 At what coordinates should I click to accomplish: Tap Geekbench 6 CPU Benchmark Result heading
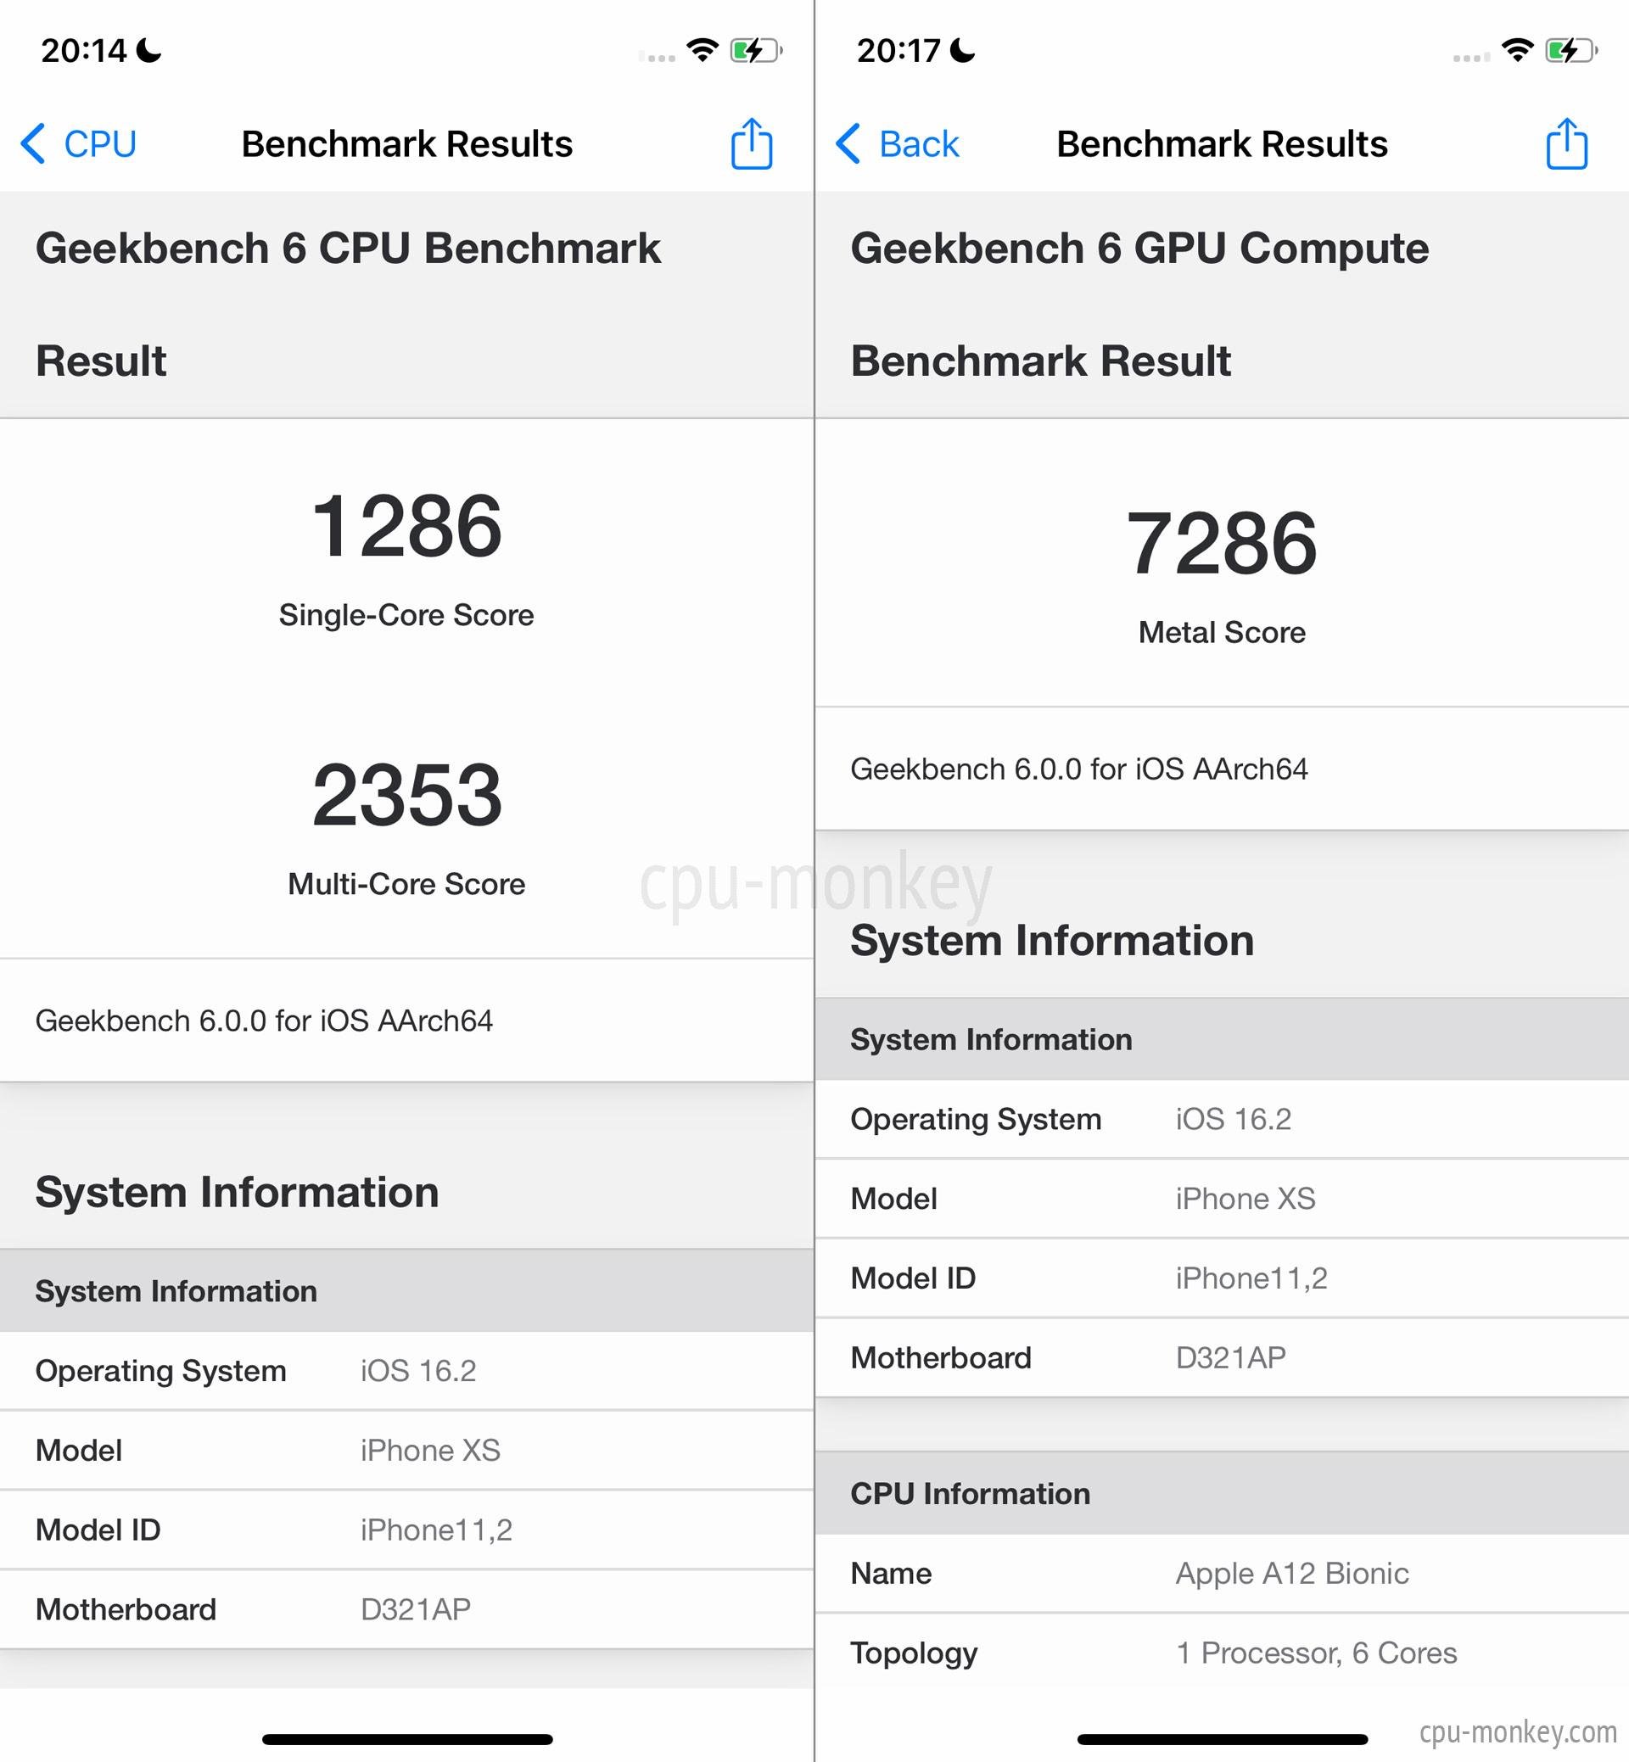coord(348,304)
